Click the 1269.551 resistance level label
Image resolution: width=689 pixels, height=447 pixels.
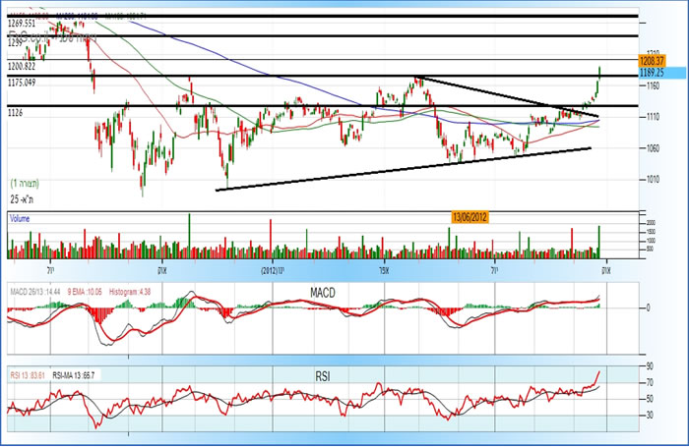tap(24, 23)
